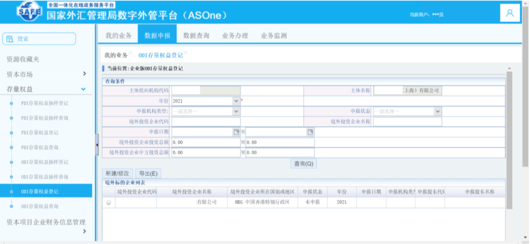The image size is (530, 244).
Task: Click the 新建/修改 button
Action: [118, 174]
